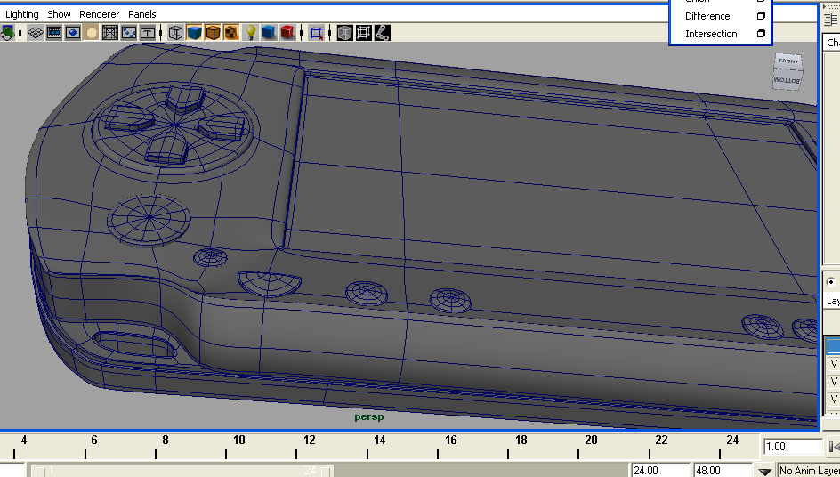Toggle the Textured checker cube icon

tap(230, 33)
